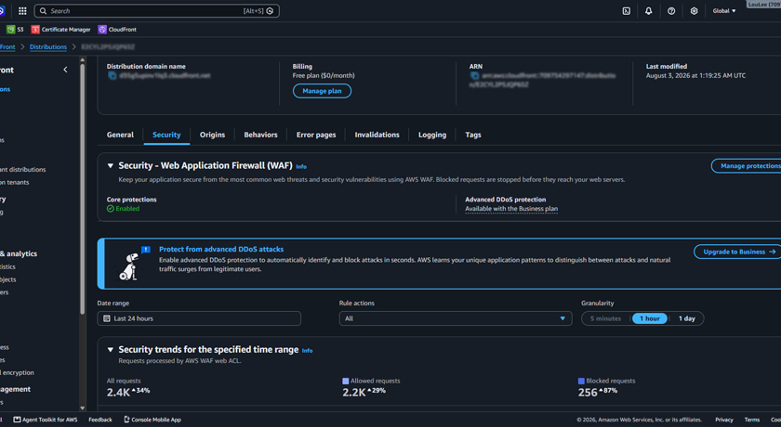Open the Terms footer link
781x427 pixels.
pos(752,420)
